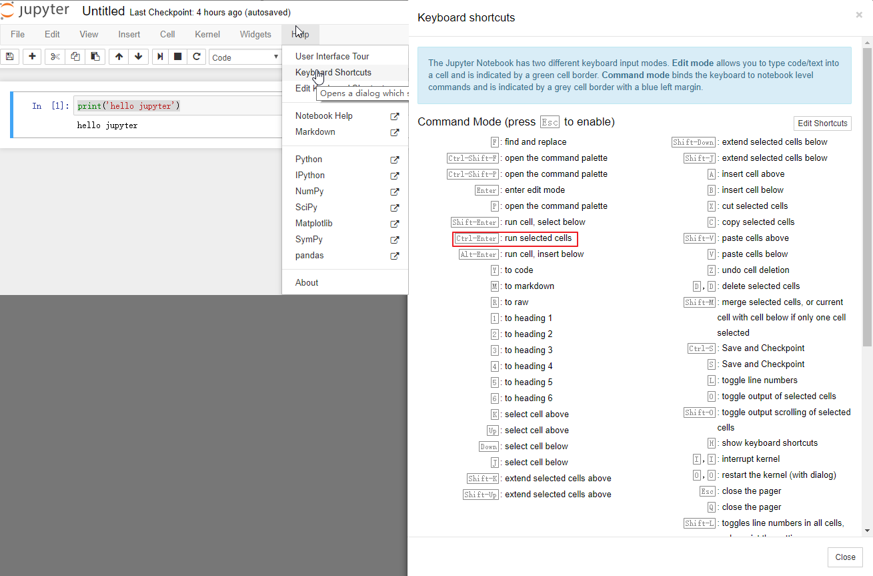Click the 'cut selected cells' shortcut description
This screenshot has width=873, height=576.
755,206
